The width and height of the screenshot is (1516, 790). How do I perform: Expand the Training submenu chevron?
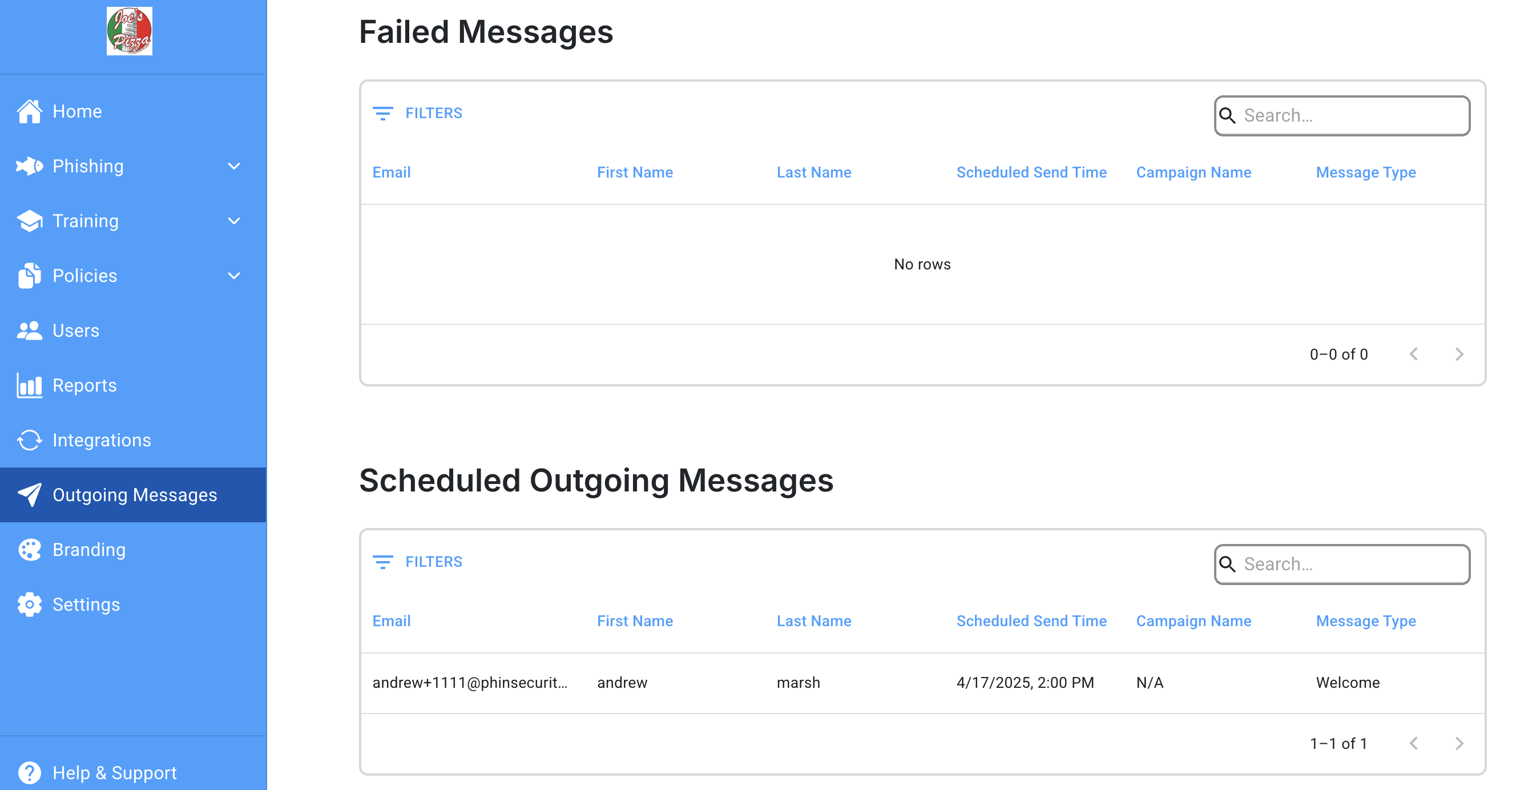tap(234, 221)
